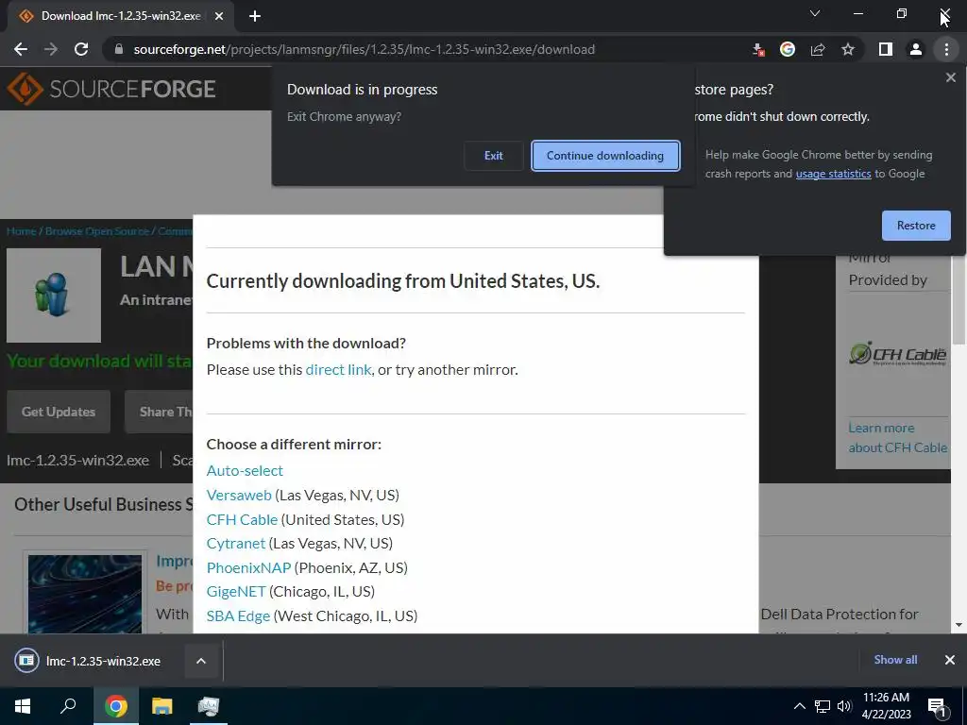Viewport: 967px width, 725px height.
Task: Click the LAN Messenger project icon
Action: click(54, 295)
